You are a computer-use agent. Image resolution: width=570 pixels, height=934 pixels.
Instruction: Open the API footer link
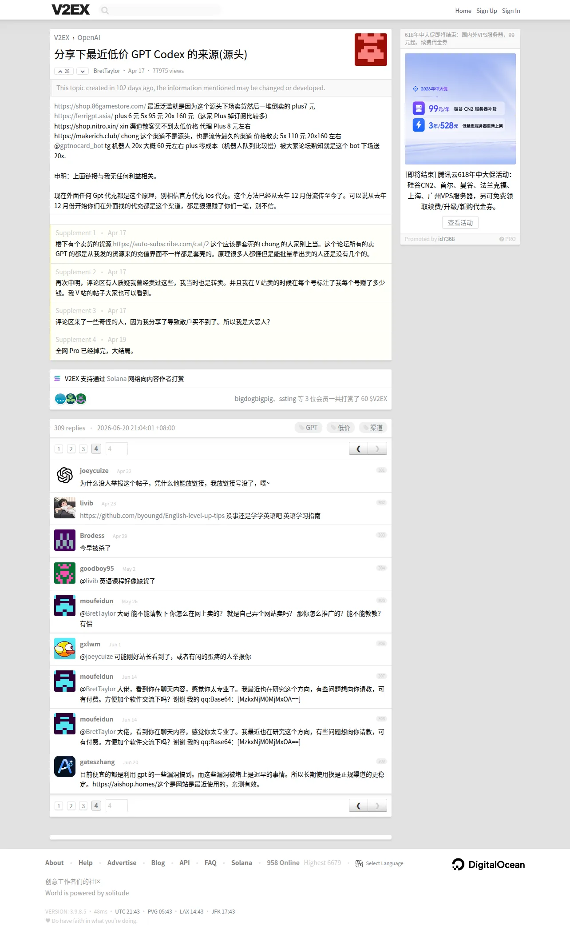click(x=185, y=863)
